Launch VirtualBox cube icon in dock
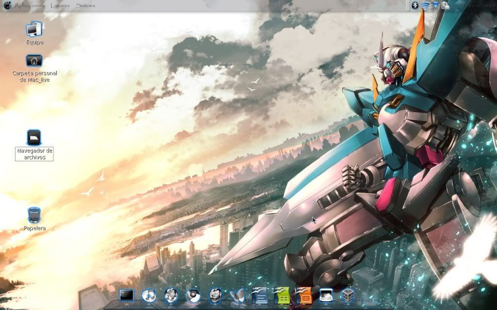 click(x=348, y=295)
